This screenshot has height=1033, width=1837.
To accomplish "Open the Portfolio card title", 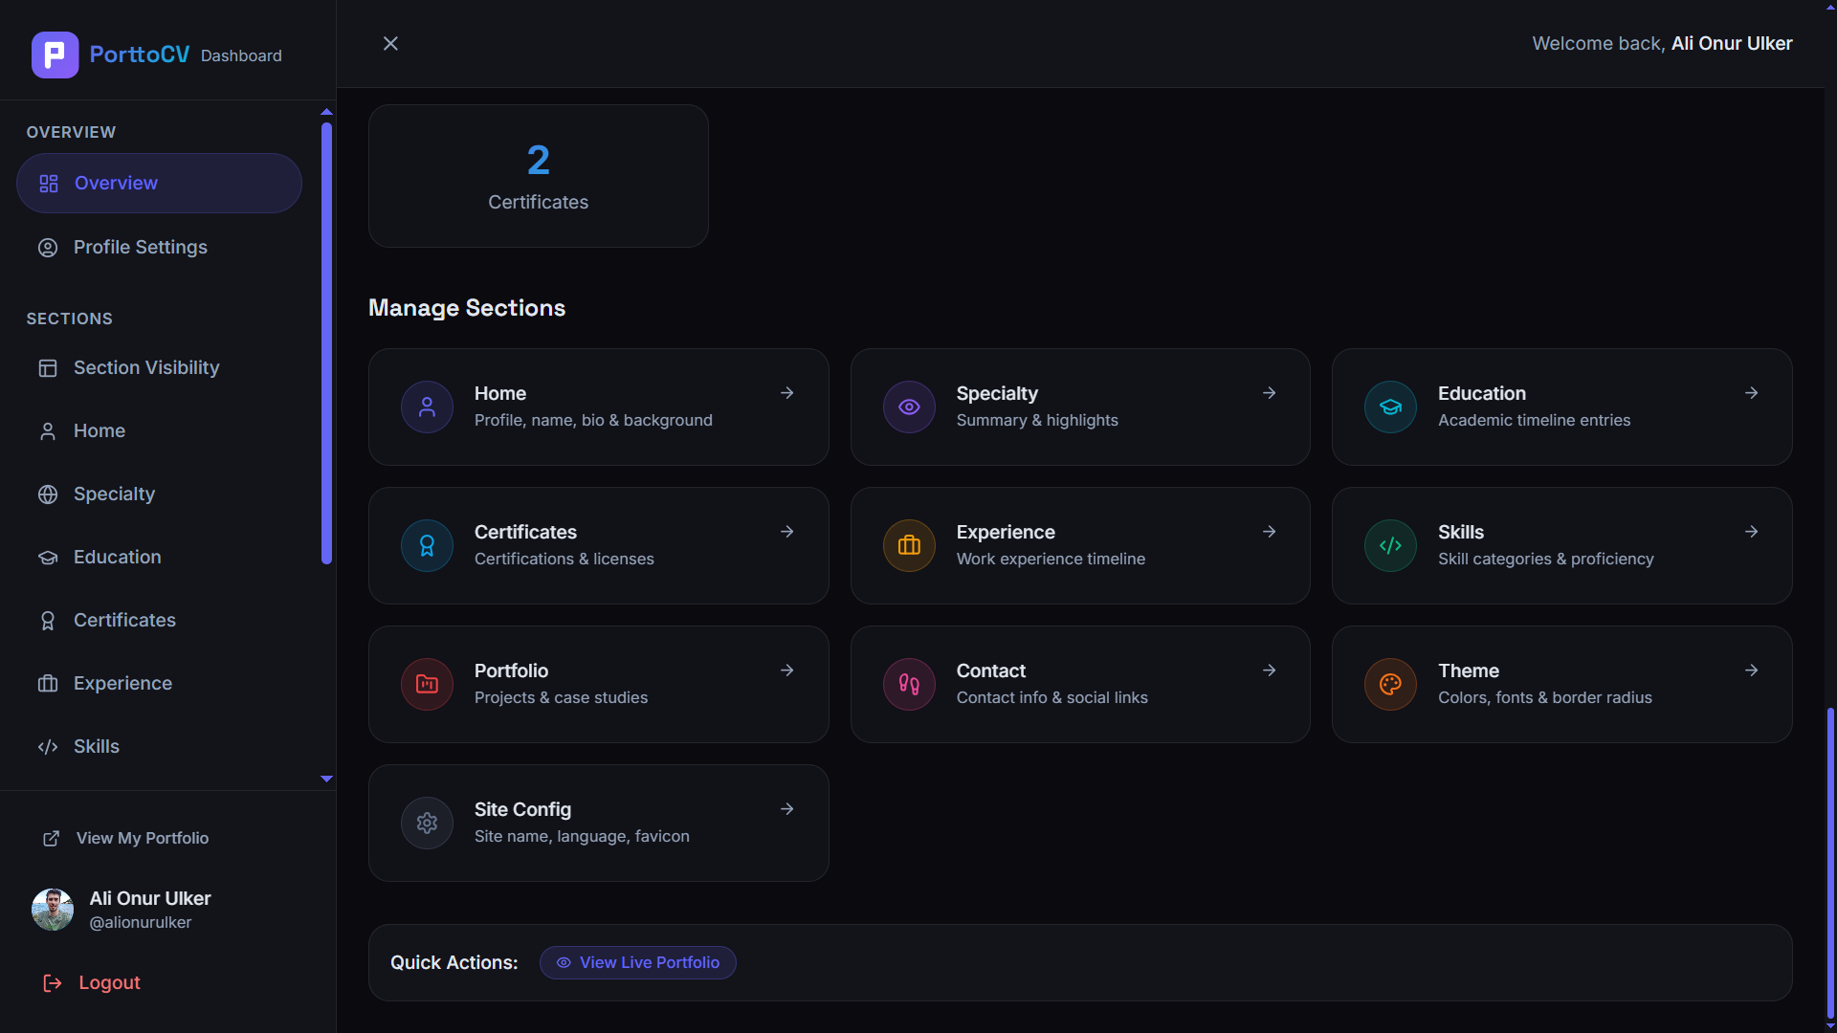I will [x=511, y=670].
